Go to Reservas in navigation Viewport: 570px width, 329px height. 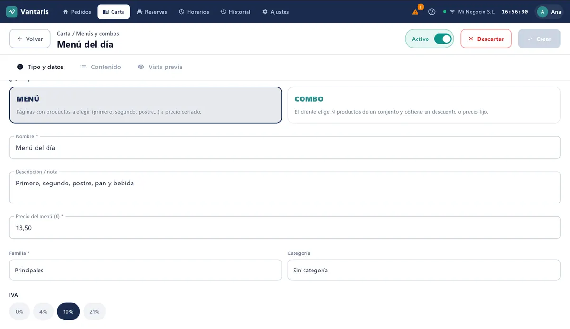pos(152,12)
